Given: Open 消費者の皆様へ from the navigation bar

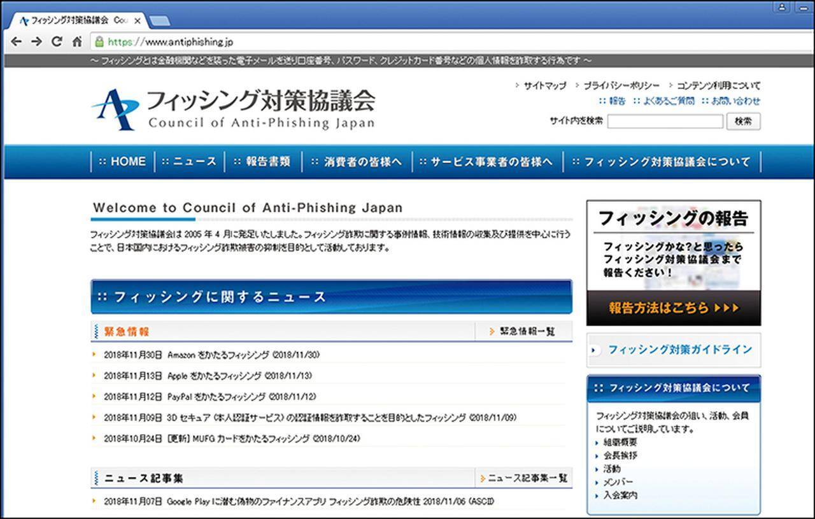Looking at the screenshot, I should click(x=357, y=162).
